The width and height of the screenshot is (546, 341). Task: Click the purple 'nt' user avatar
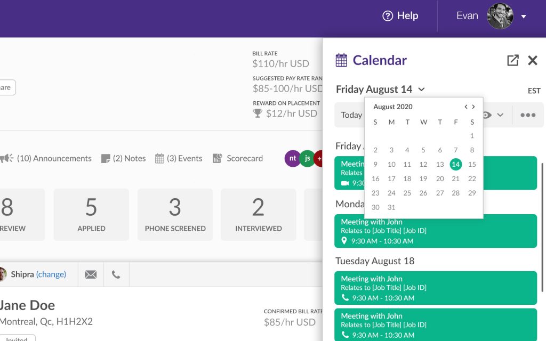[293, 158]
